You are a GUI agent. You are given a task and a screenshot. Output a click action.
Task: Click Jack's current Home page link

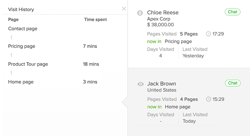click(x=177, y=107)
